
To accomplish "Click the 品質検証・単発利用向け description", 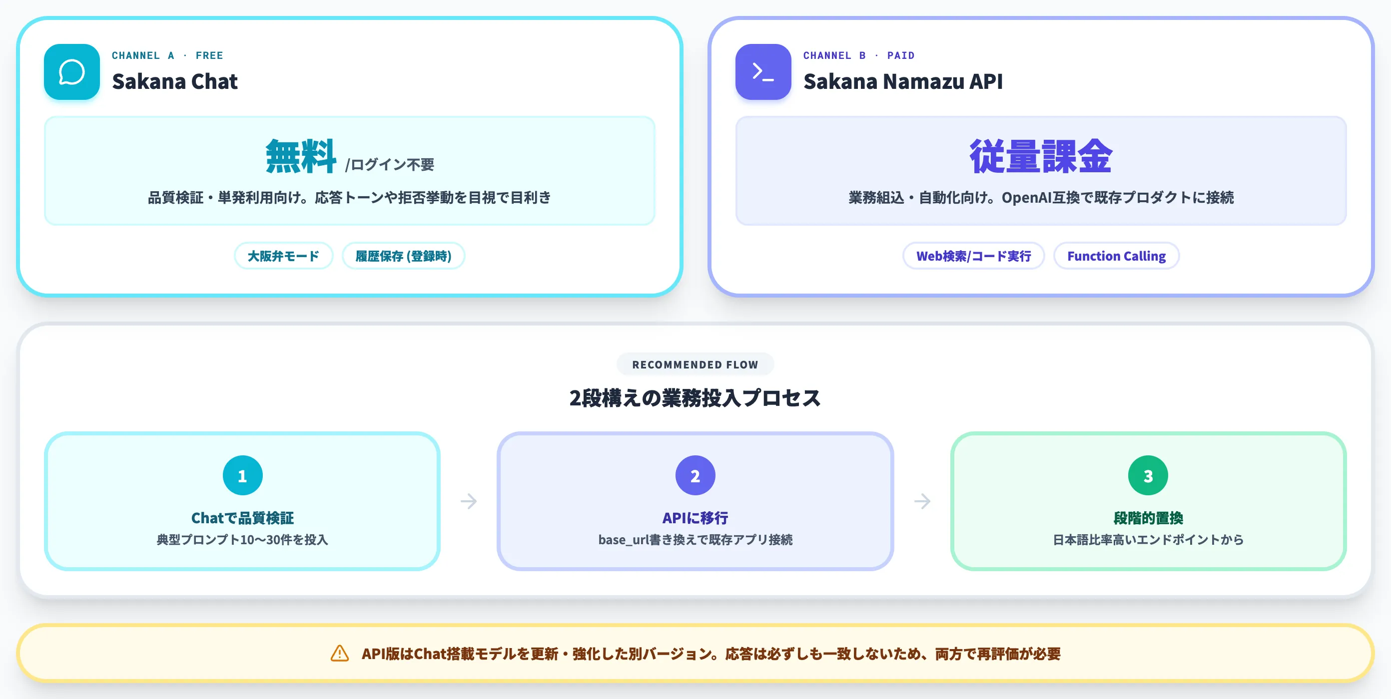I will [349, 198].
